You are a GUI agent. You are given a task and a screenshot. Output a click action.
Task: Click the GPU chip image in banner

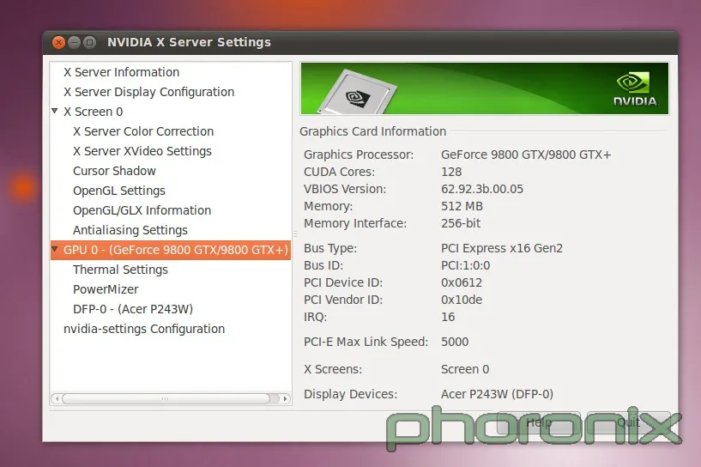tap(358, 92)
